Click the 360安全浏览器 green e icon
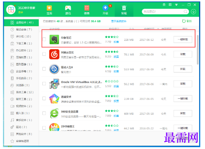Viewport: 205px width, 149px height. pyautogui.click(x=54, y=113)
